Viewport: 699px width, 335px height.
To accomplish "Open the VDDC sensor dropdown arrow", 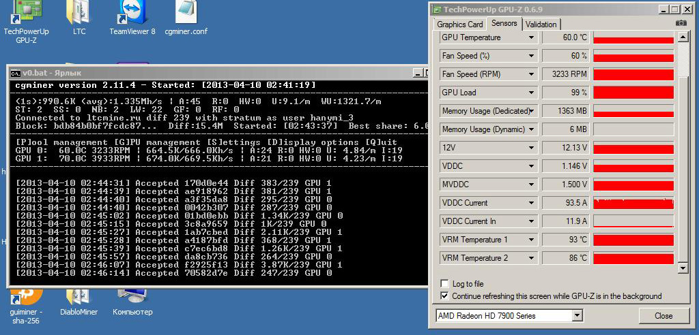I will click(x=531, y=166).
